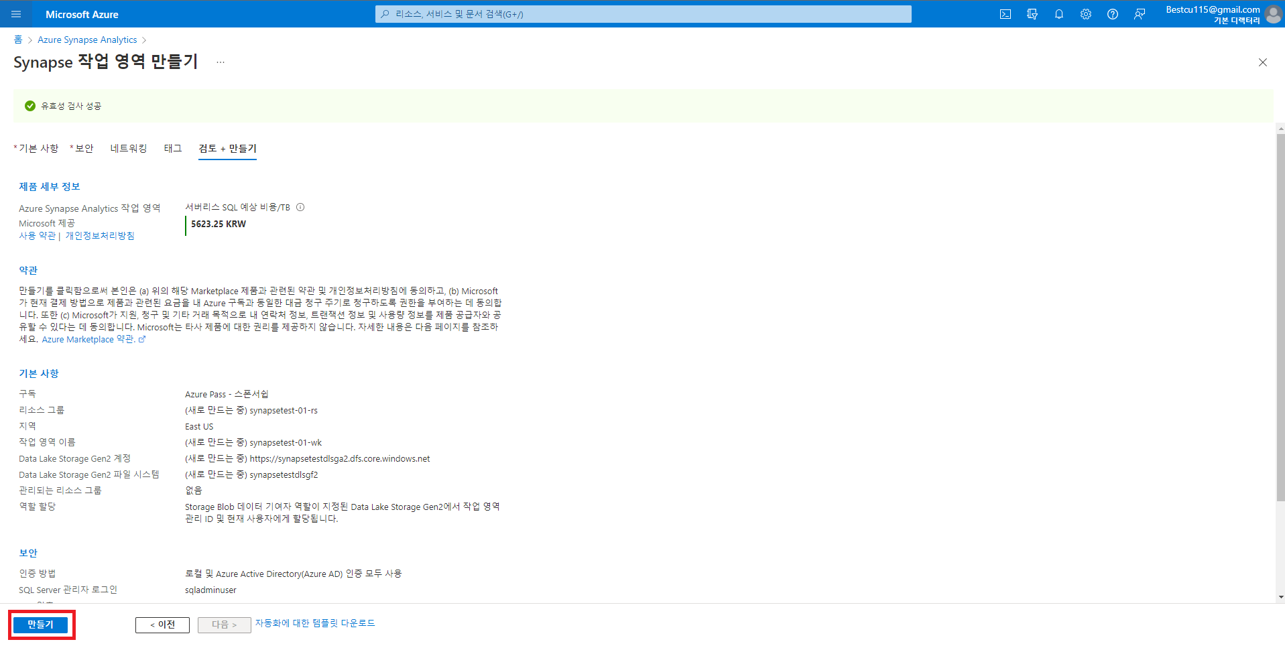Click the green validation passed check icon
This screenshot has height=650, width=1285.
point(30,106)
